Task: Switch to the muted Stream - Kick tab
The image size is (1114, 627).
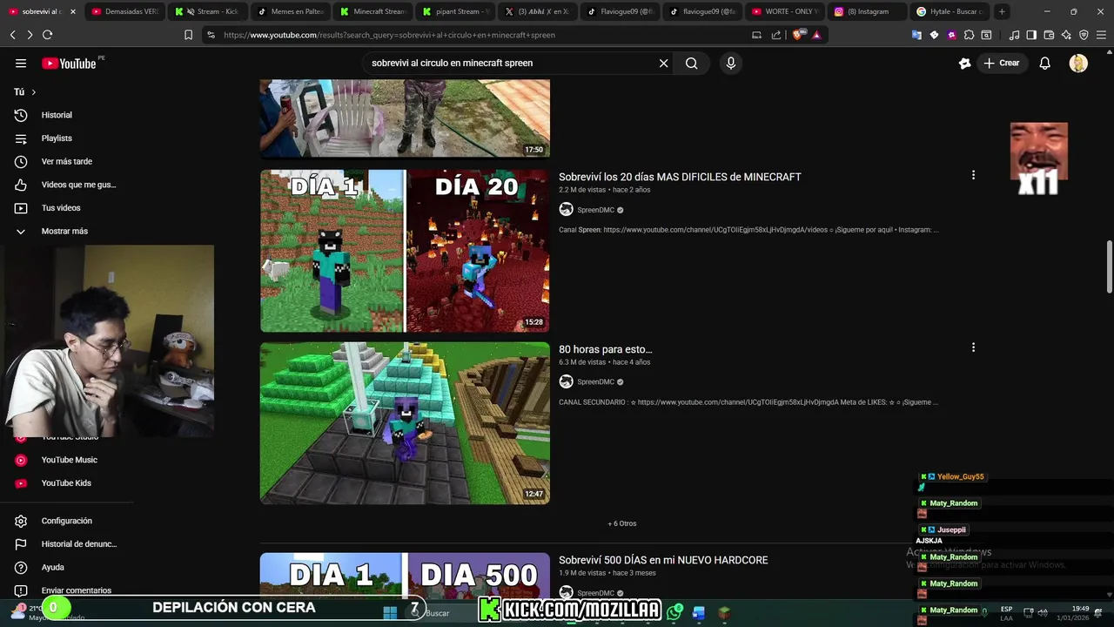Action: [x=207, y=11]
